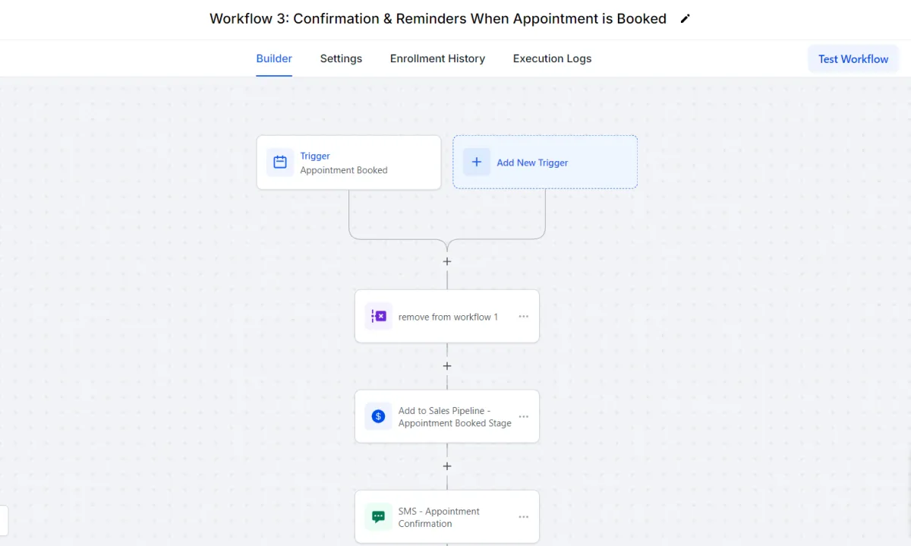911x546 pixels.
Task: Select the Add New Trigger box
Action: [545, 163]
